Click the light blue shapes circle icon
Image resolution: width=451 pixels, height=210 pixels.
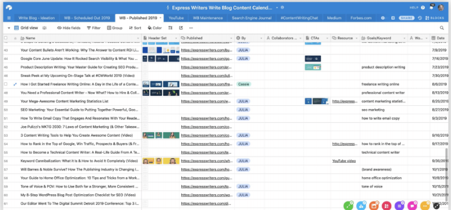pyautogui.click(x=361, y=205)
